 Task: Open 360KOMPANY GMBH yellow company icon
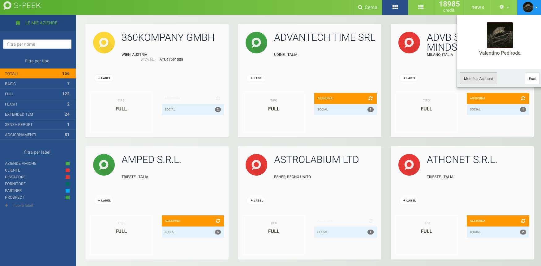[104, 43]
